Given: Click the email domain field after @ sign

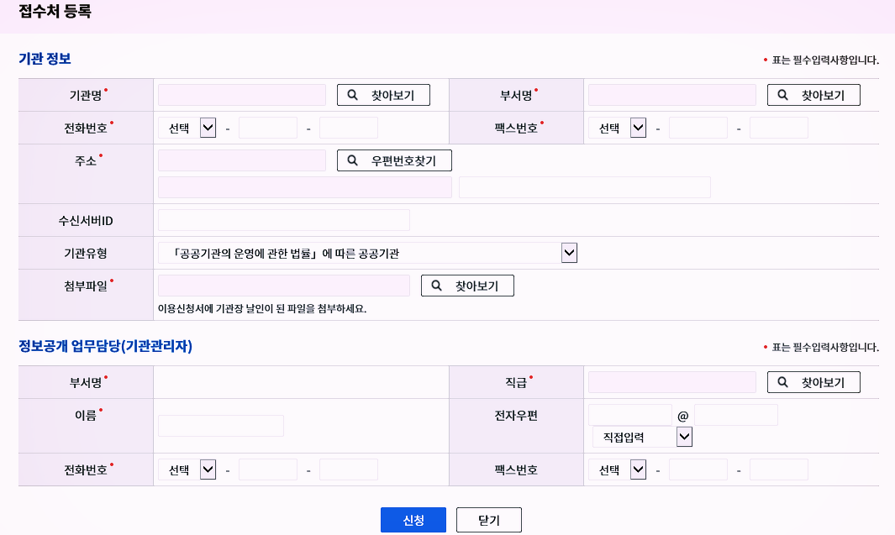Looking at the screenshot, I should (x=736, y=415).
